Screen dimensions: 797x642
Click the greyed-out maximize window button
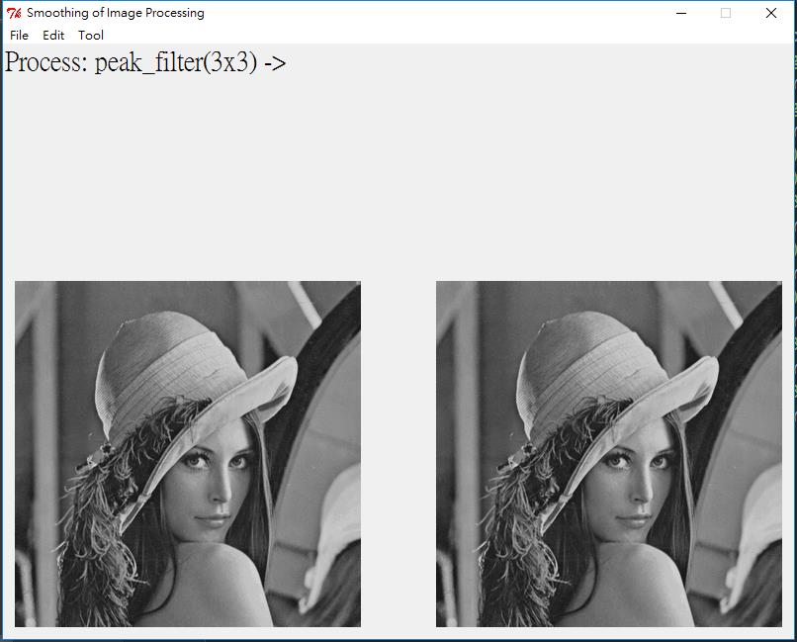coord(726,13)
